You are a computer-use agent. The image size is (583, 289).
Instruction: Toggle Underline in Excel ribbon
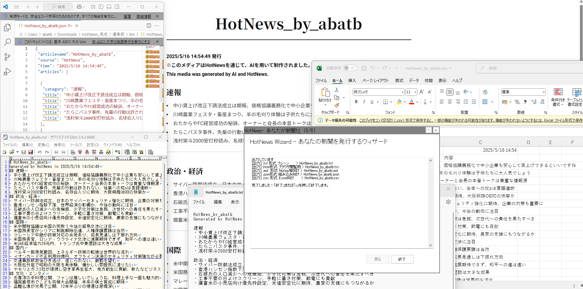pyautogui.click(x=372, y=102)
